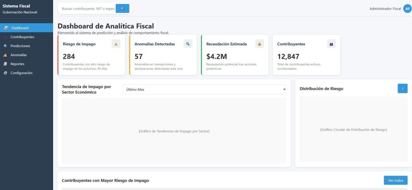This screenshot has width=412, height=190.
Task: Click the AF user avatar
Action: click(407, 8)
